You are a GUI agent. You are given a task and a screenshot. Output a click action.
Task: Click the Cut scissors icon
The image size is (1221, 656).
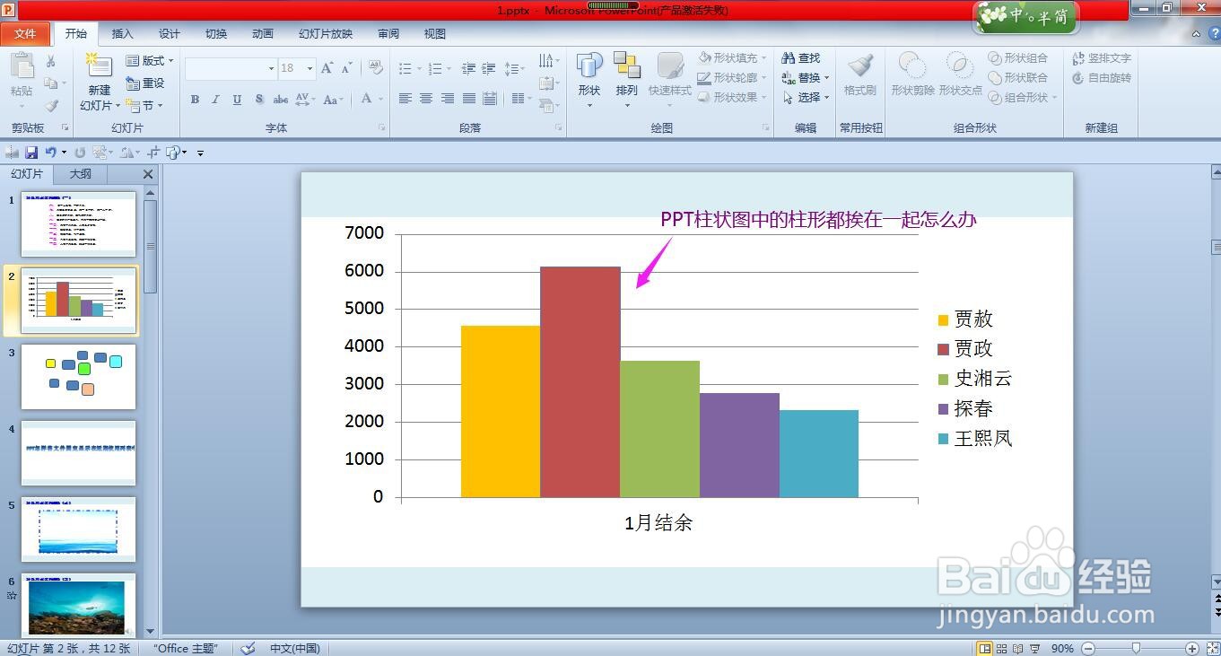[51, 61]
